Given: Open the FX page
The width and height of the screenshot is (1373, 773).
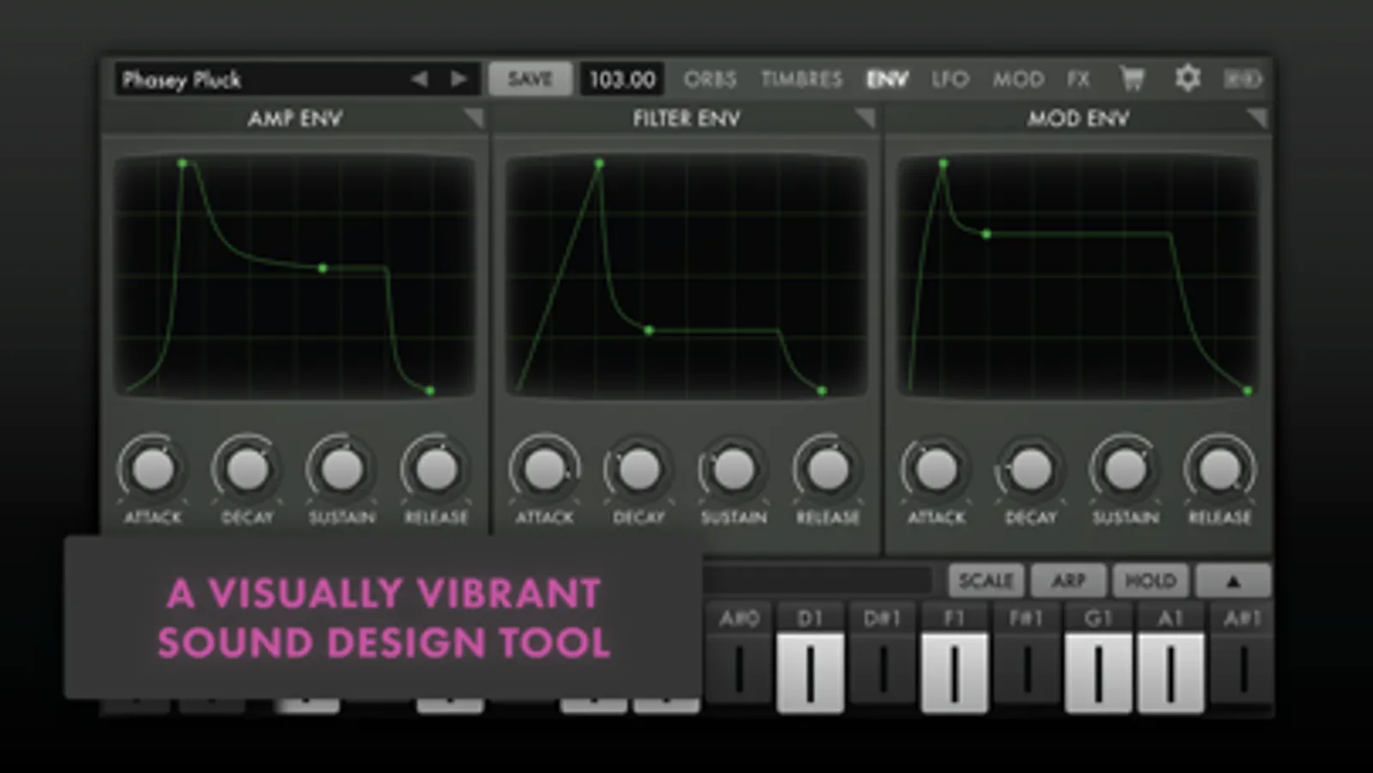Looking at the screenshot, I should tap(1078, 79).
